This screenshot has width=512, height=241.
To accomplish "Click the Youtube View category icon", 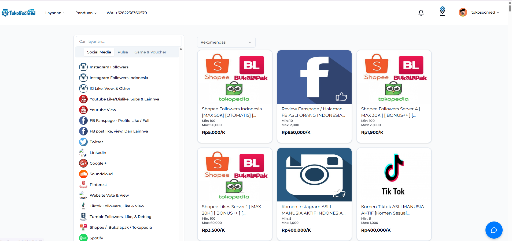I will (83, 110).
